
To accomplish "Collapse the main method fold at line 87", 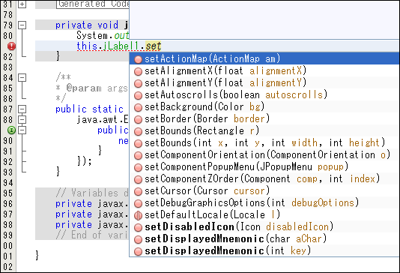I will click(22, 109).
